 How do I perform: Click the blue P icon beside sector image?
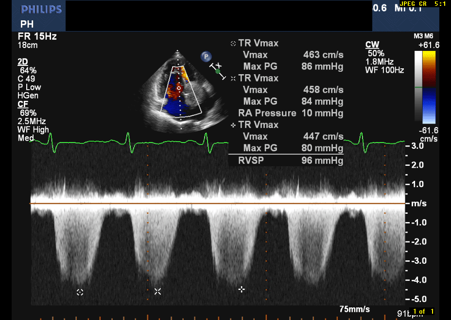click(x=206, y=57)
